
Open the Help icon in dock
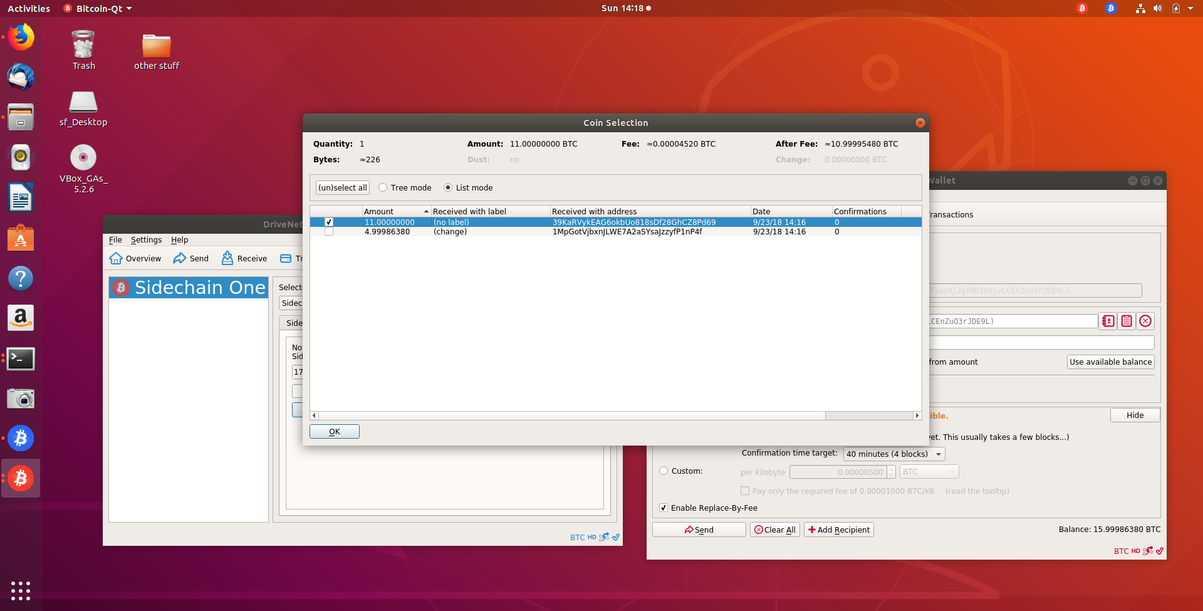pos(21,278)
